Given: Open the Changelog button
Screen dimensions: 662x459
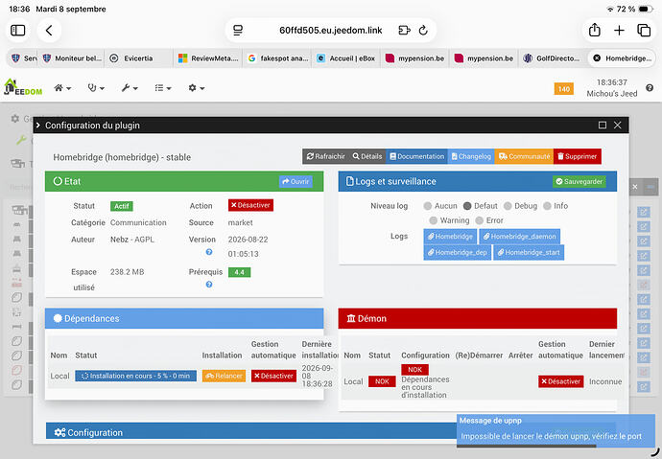Looking at the screenshot, I should pyautogui.click(x=471, y=156).
